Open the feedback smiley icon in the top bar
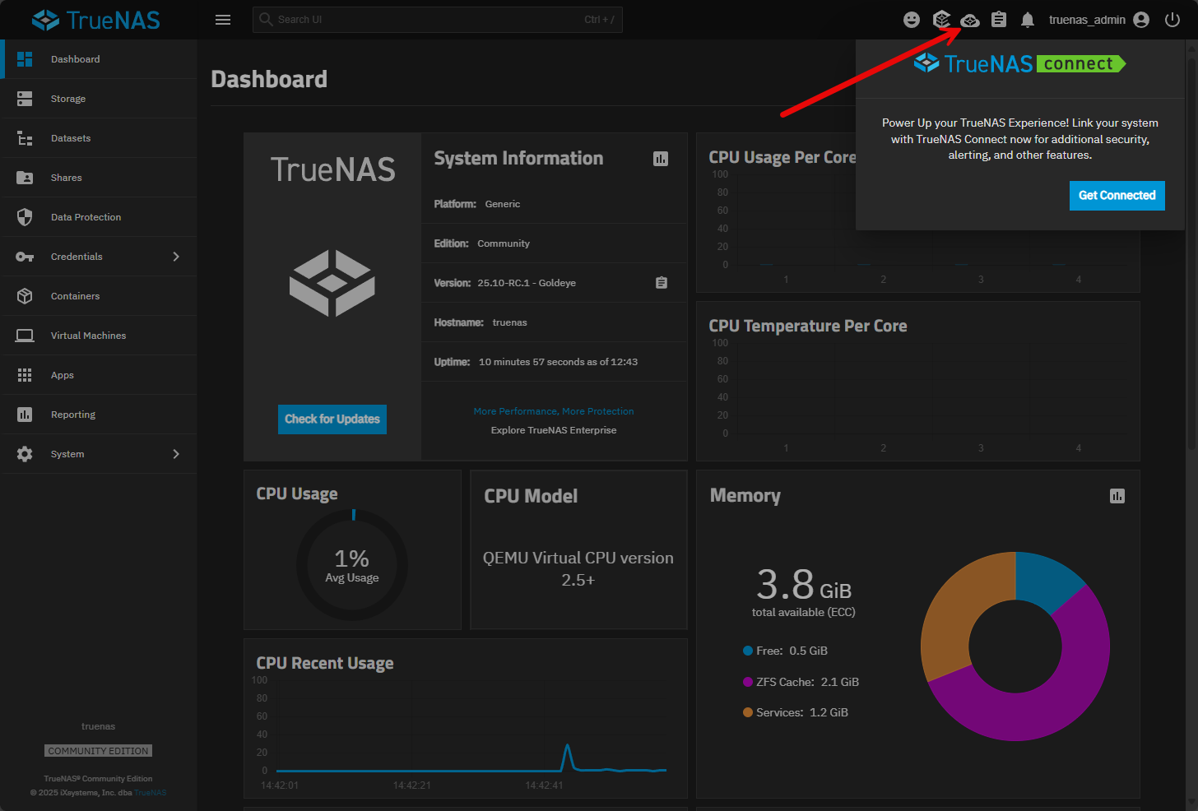 [912, 20]
